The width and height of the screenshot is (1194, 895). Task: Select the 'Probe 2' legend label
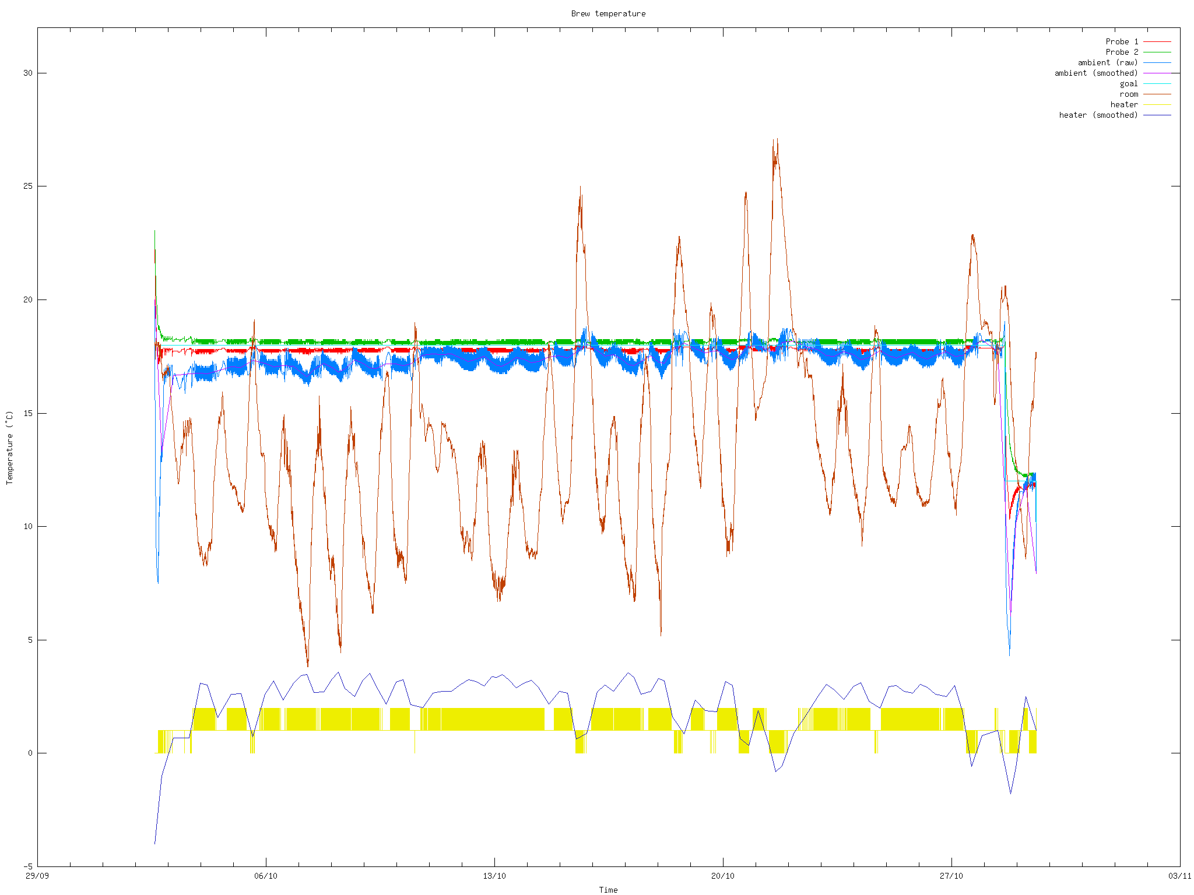point(1122,52)
